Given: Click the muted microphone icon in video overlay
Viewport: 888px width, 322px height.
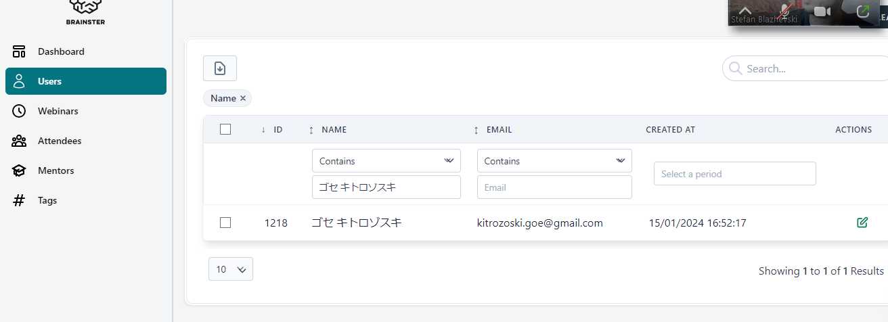Looking at the screenshot, I should click(785, 11).
